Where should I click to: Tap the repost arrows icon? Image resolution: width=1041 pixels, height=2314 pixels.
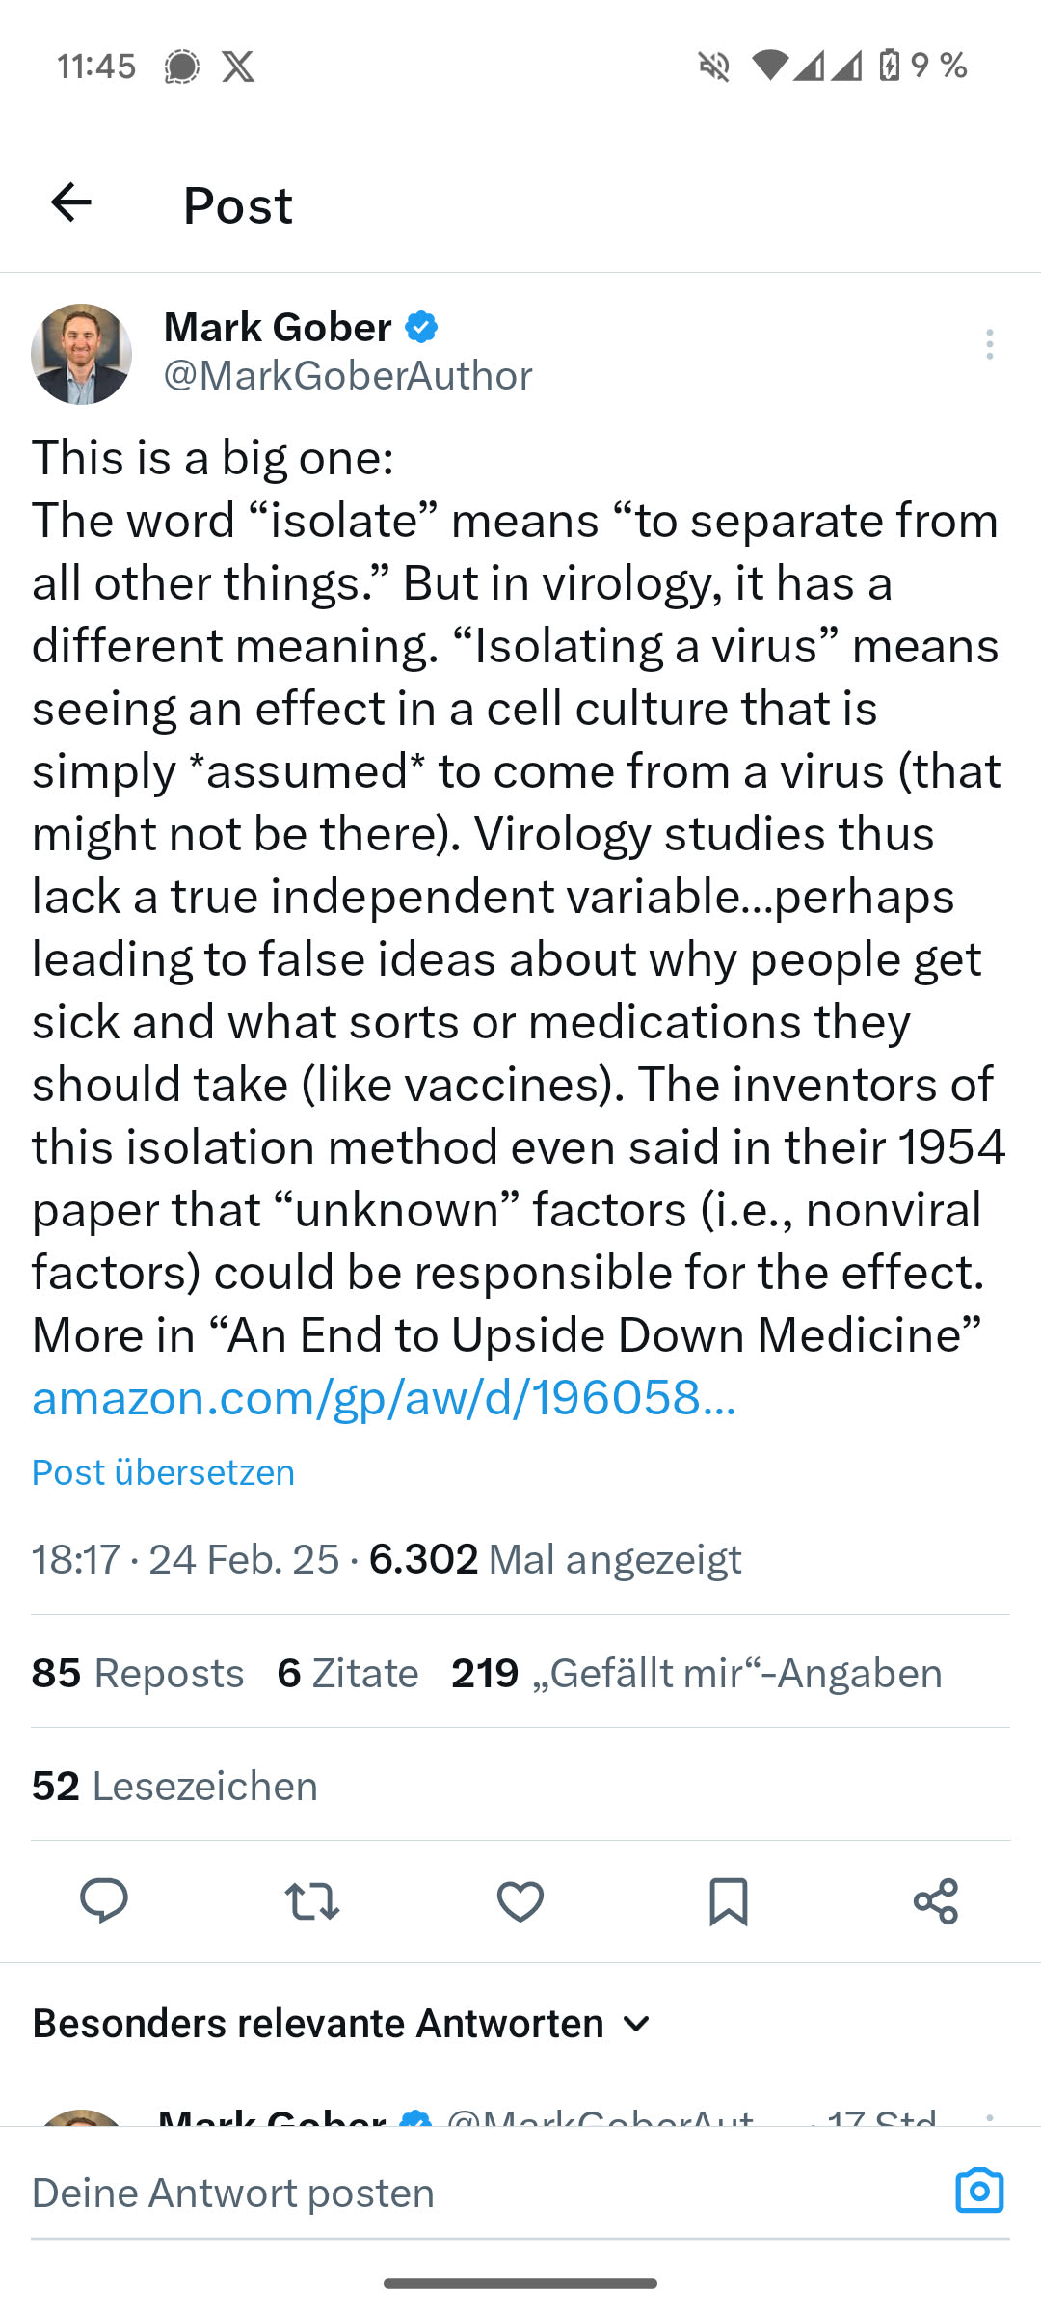pyautogui.click(x=312, y=1901)
